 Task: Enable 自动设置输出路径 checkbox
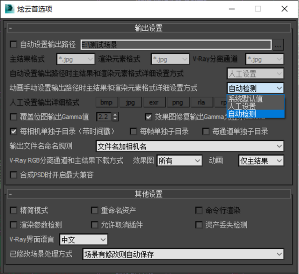click(13, 44)
